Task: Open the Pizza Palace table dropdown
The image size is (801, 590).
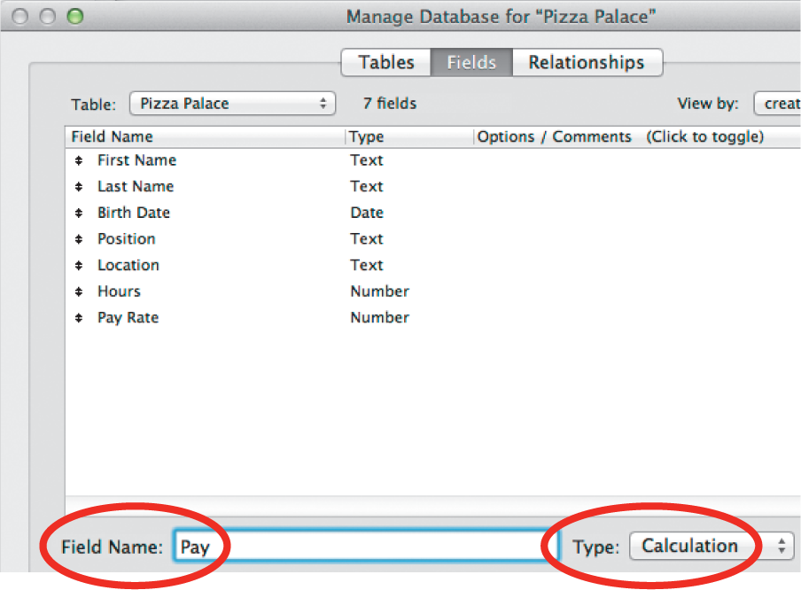Action: point(232,104)
